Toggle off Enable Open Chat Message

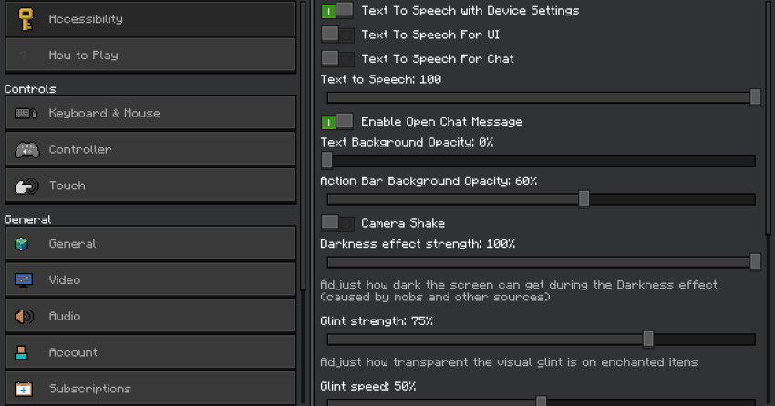click(337, 121)
